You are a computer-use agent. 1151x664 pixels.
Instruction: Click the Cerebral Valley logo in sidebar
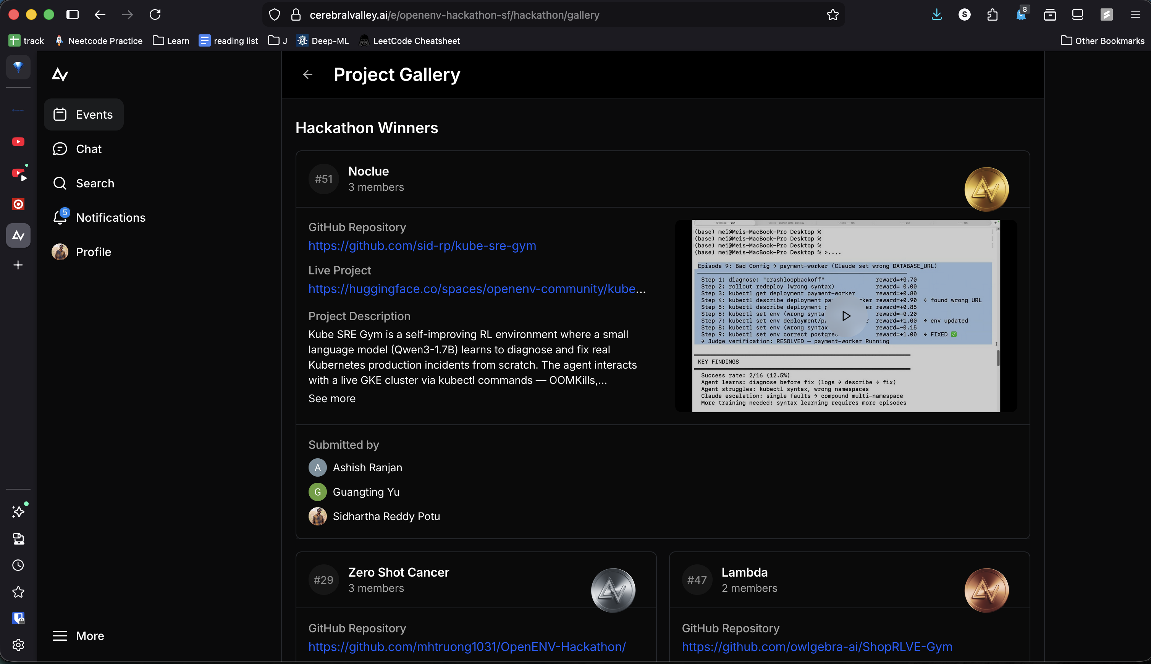[60, 74]
